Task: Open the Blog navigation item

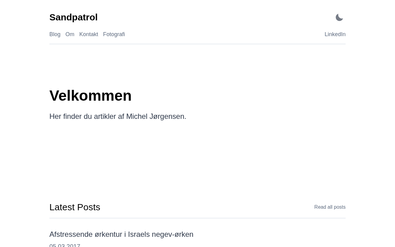Action: click(x=55, y=34)
